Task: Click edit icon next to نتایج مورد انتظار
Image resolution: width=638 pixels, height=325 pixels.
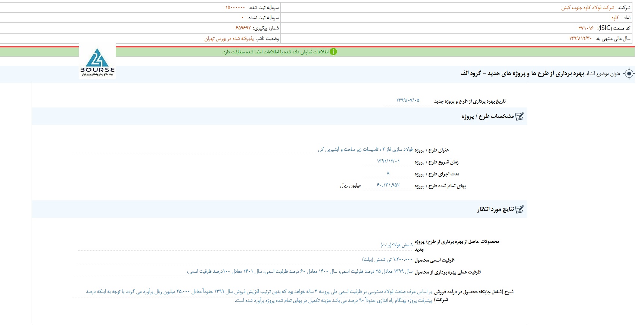Action: [519, 209]
